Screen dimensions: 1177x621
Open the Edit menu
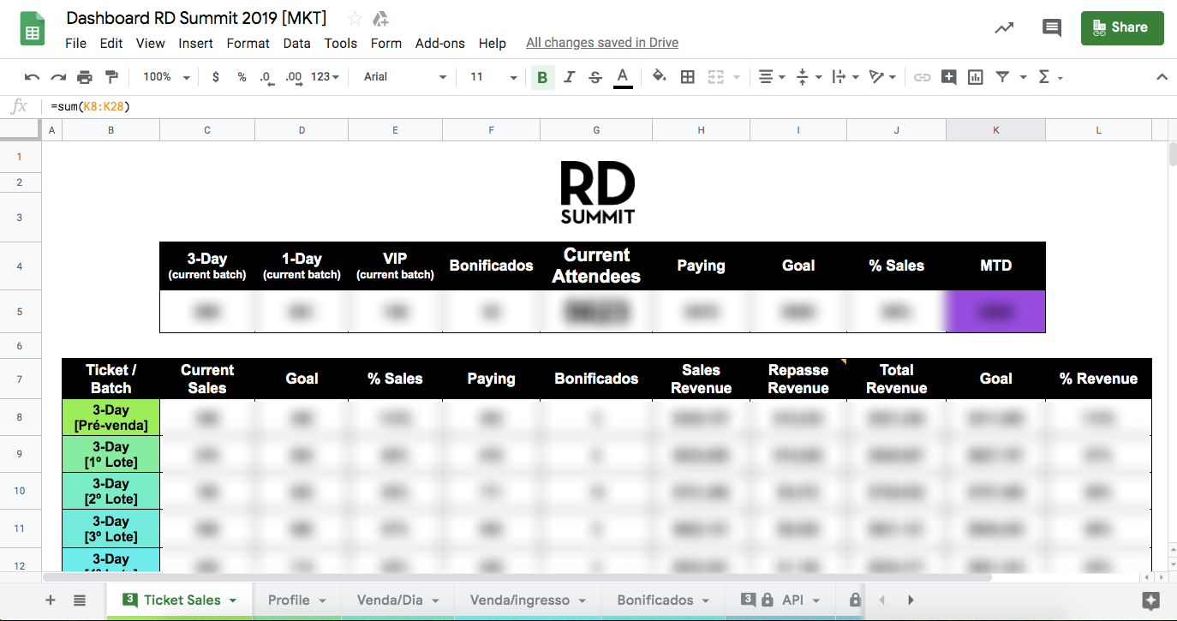(111, 43)
